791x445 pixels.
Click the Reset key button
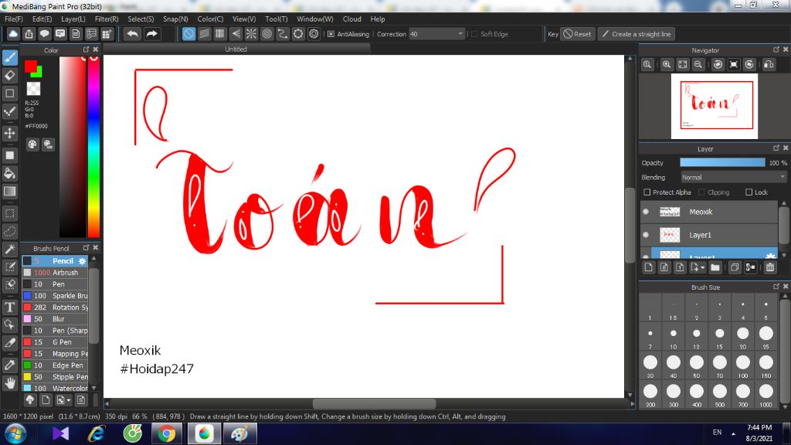pyautogui.click(x=578, y=34)
